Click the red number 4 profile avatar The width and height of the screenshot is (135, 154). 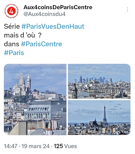click(11, 11)
